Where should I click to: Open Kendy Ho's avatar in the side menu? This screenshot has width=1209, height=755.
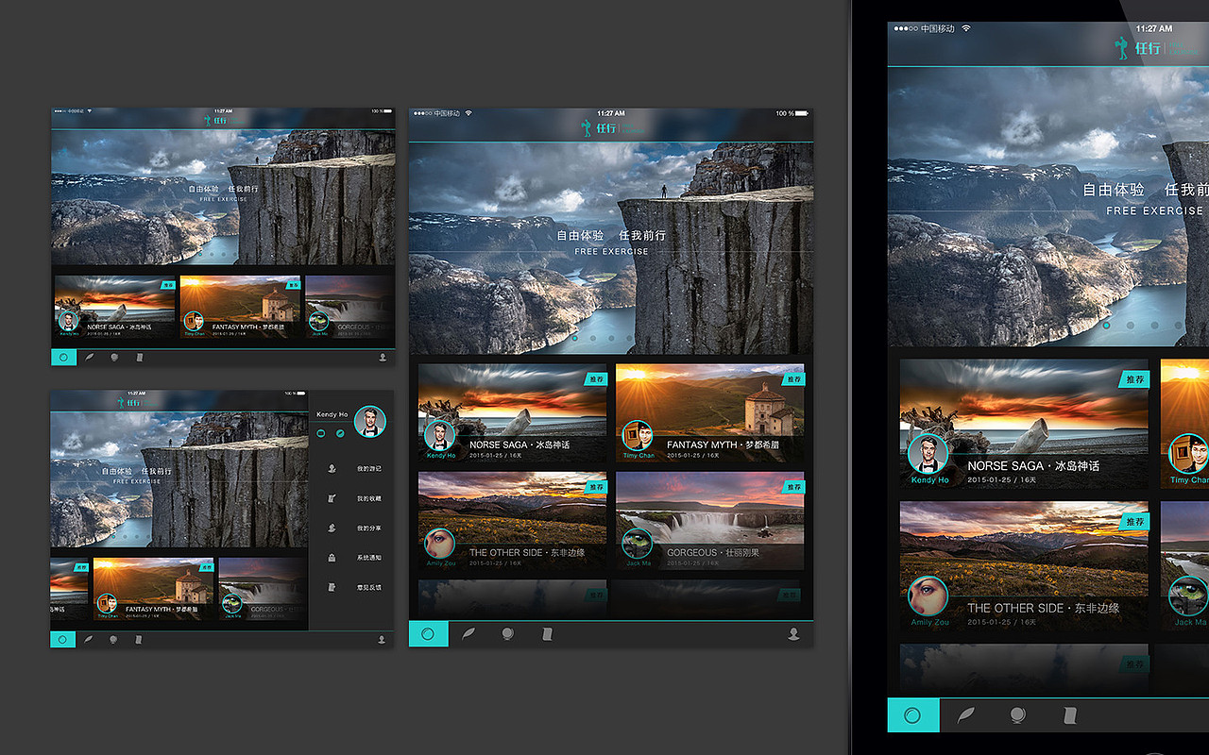pyautogui.click(x=370, y=421)
